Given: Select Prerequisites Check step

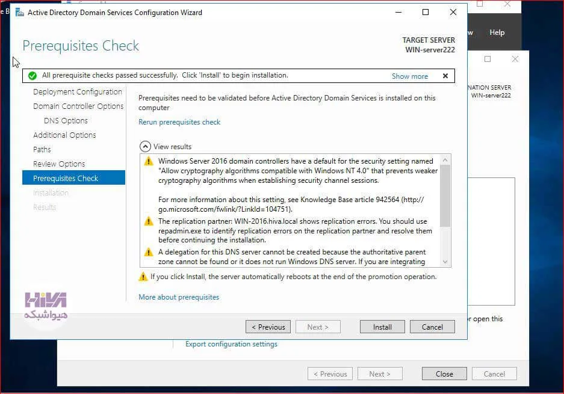Looking at the screenshot, I should tap(74, 178).
